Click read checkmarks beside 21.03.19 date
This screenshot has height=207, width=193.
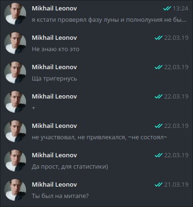158,184
